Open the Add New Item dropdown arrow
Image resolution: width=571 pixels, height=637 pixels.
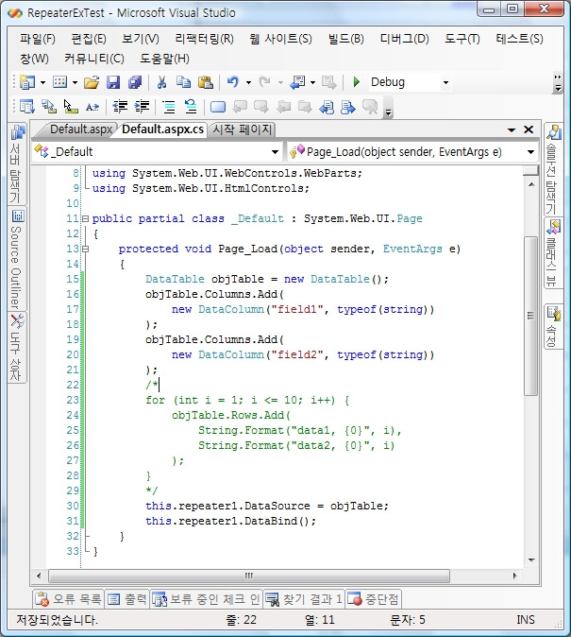tap(76, 83)
